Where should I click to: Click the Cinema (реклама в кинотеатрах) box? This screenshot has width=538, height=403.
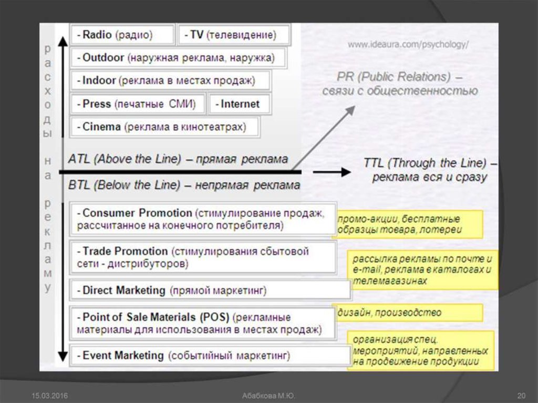[164, 127]
